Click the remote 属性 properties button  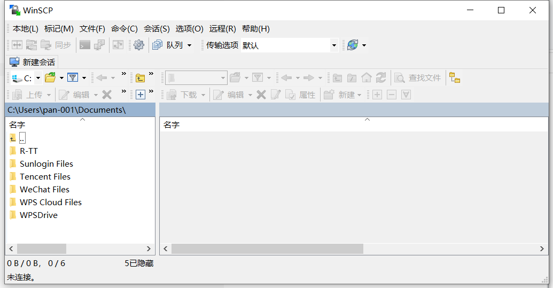[300, 95]
